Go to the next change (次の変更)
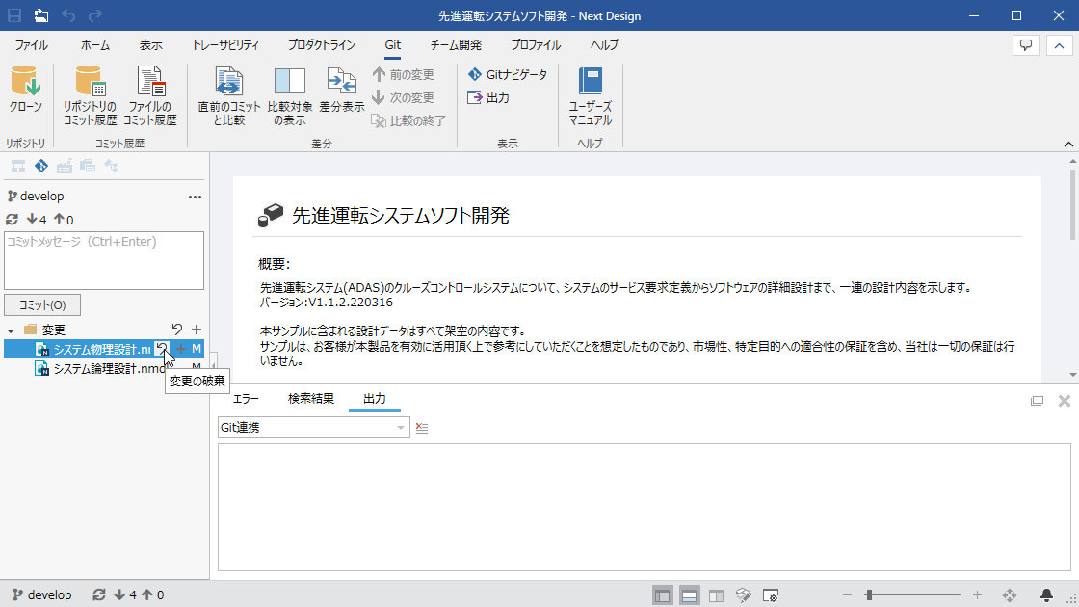Viewport: 1079px width, 607px height. pos(404,97)
